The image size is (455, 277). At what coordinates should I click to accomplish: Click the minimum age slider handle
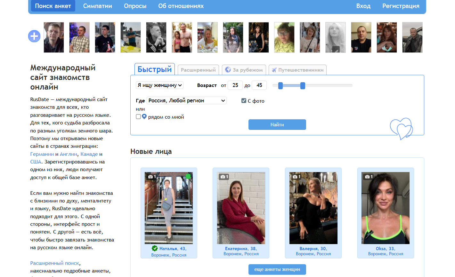280,85
